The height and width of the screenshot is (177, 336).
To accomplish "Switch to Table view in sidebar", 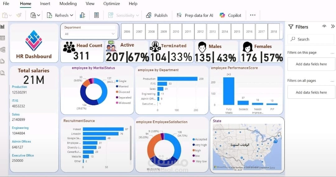I will coord(2,38).
